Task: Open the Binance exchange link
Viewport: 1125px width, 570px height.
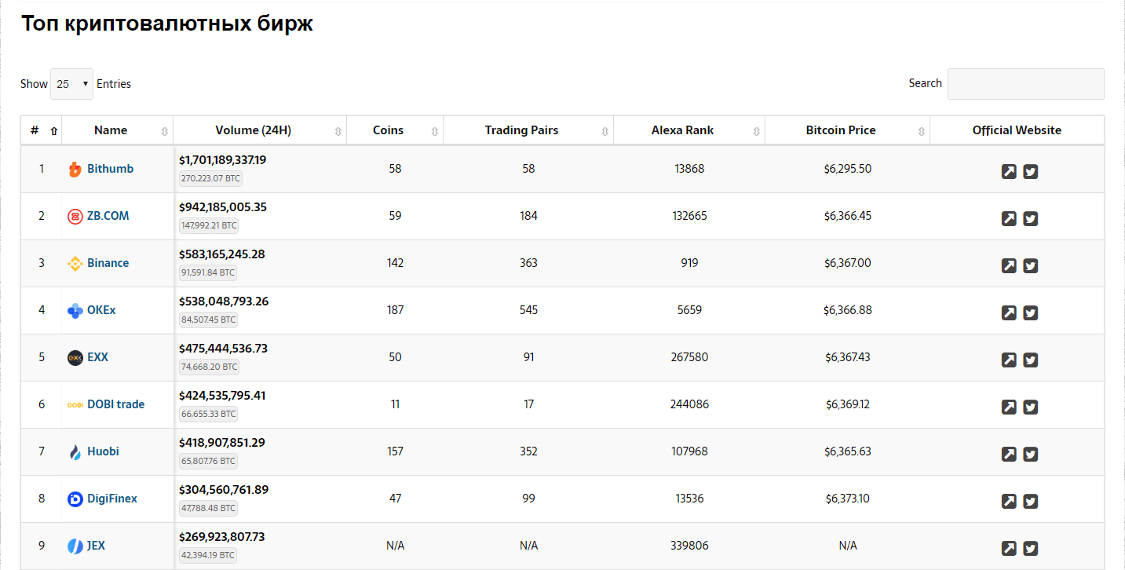Action: coord(108,263)
